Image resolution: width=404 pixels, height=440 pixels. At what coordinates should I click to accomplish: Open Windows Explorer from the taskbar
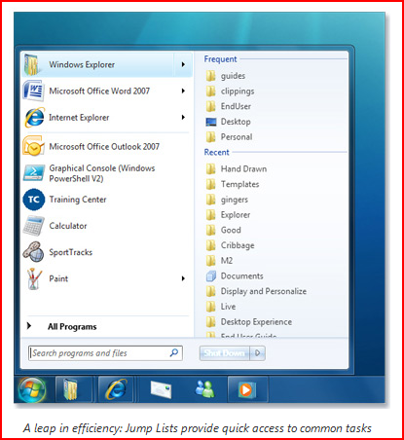pos(71,389)
